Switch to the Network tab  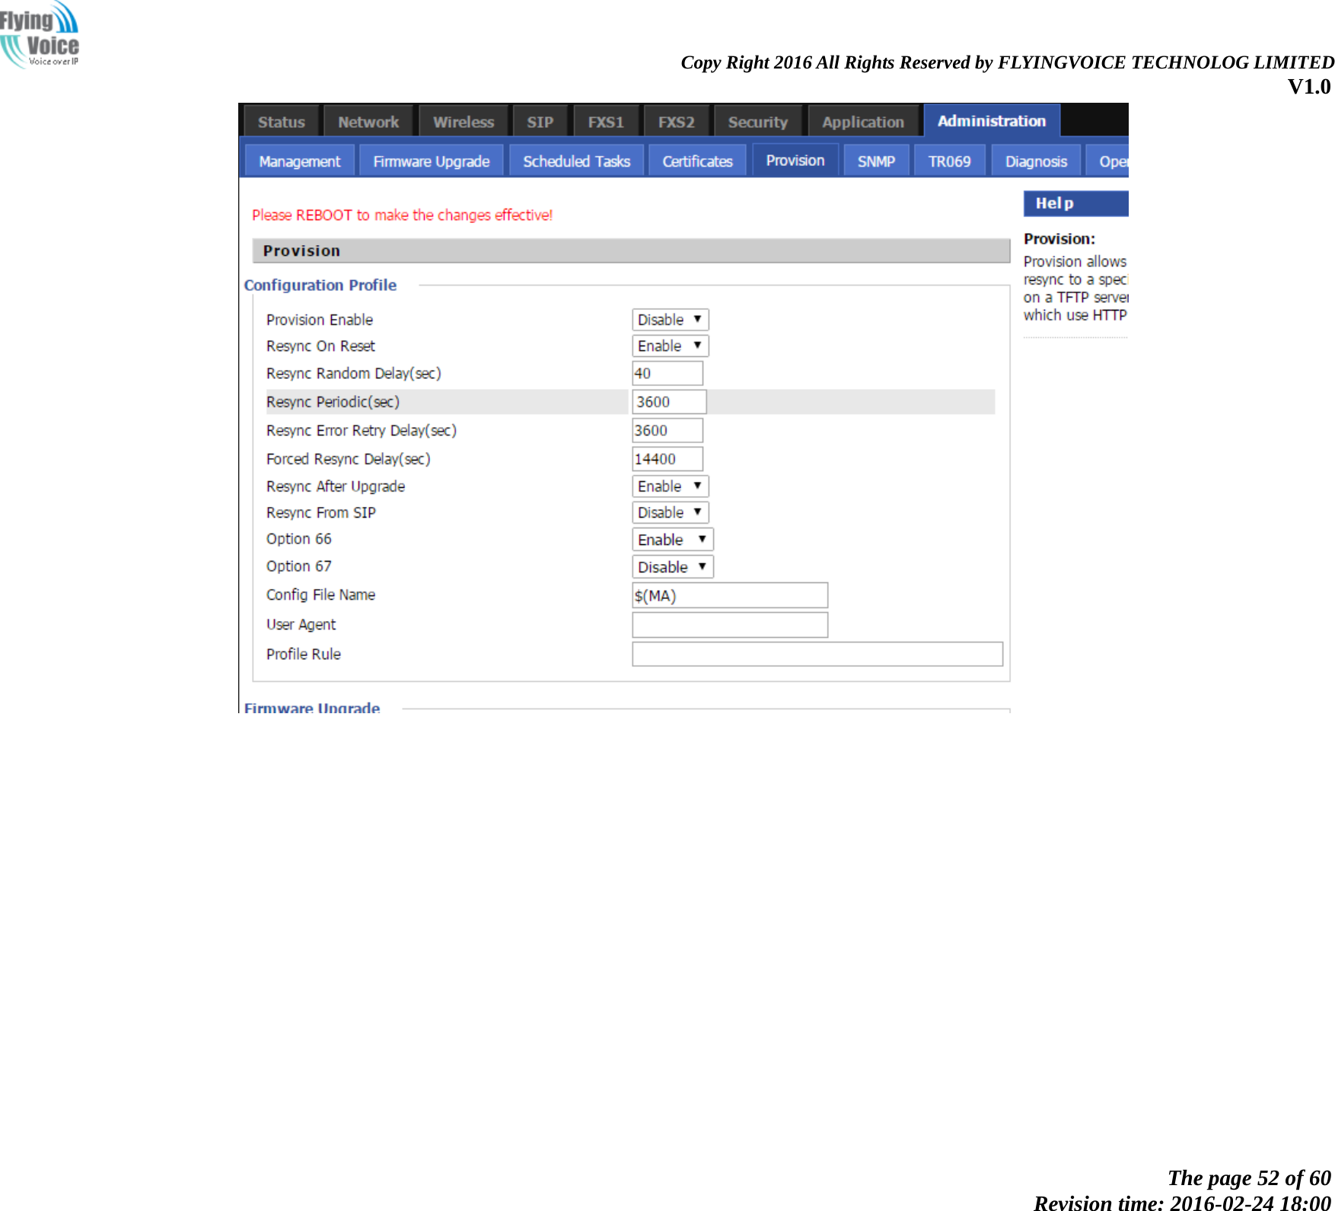[x=368, y=121]
